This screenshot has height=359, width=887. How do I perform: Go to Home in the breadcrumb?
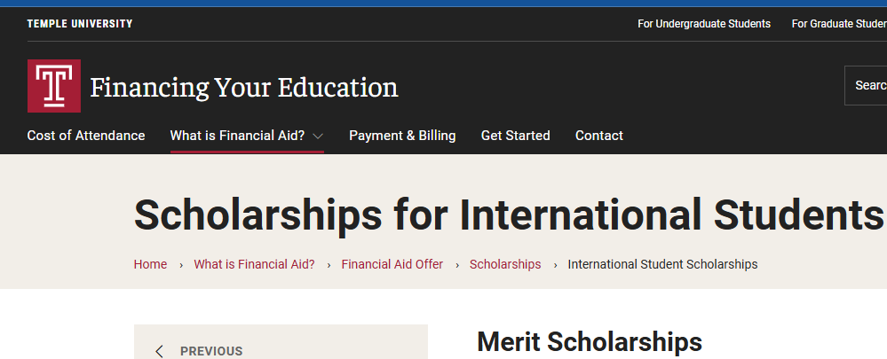pyautogui.click(x=150, y=264)
